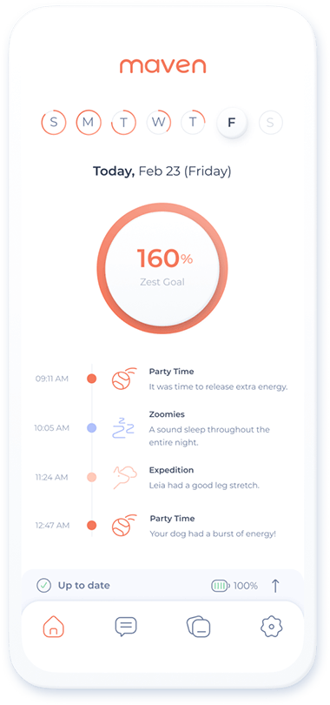This screenshot has height=705, width=330.
Task: Expand status panel with up arrow
Action: click(x=275, y=586)
